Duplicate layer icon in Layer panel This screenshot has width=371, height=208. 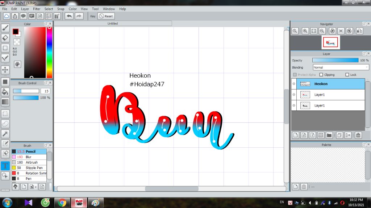pyautogui.click(x=339, y=135)
